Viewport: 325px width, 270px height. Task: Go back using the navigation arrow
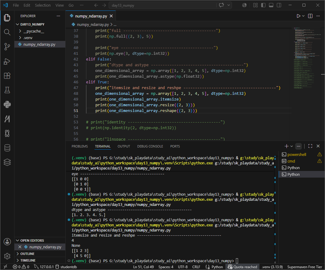pos(96,5)
